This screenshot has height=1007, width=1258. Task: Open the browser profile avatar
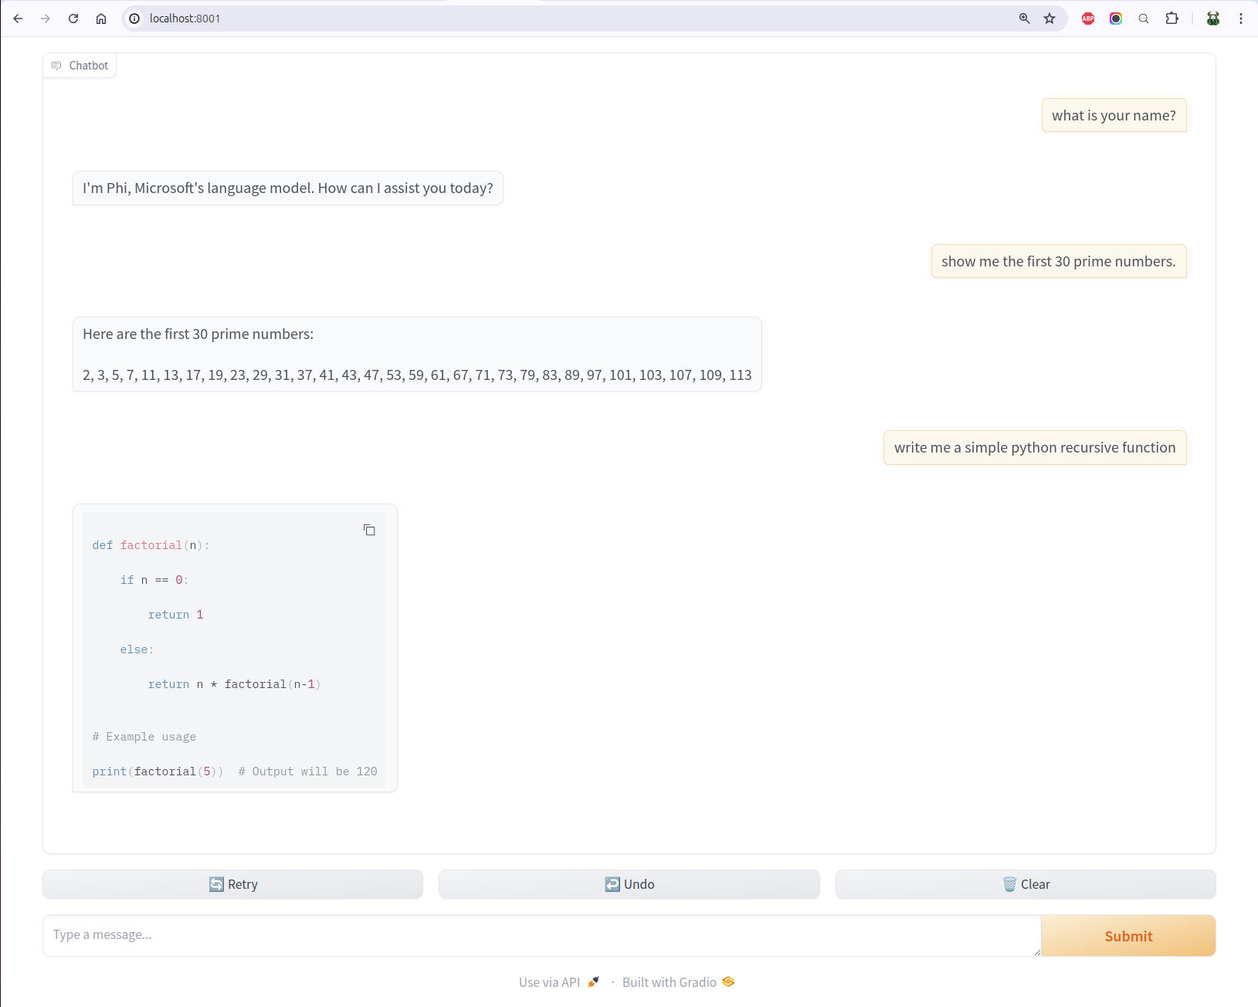tap(1213, 19)
